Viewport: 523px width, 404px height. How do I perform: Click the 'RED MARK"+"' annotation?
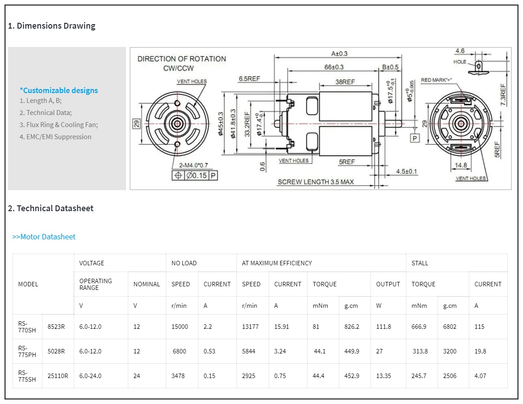pyautogui.click(x=436, y=80)
